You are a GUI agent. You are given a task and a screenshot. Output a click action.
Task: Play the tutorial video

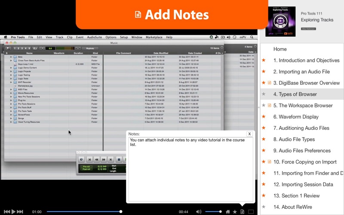coord(13,212)
